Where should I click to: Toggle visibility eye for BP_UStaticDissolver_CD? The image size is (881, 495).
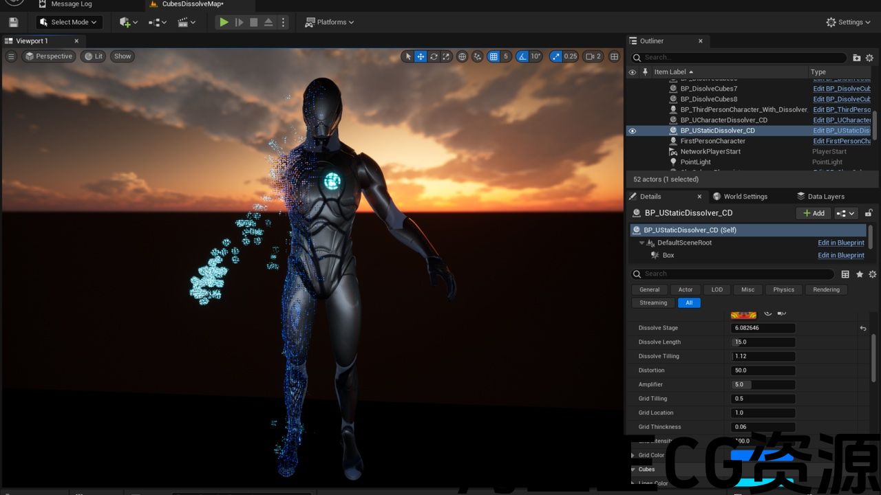[633, 131]
